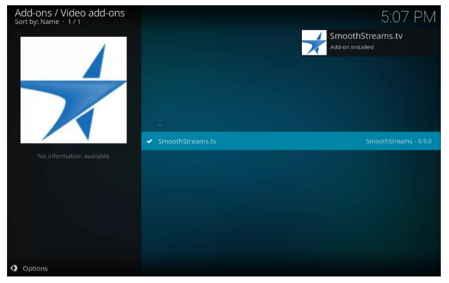
Task: Click the '1 / 1' item counter
Action: (x=74, y=22)
